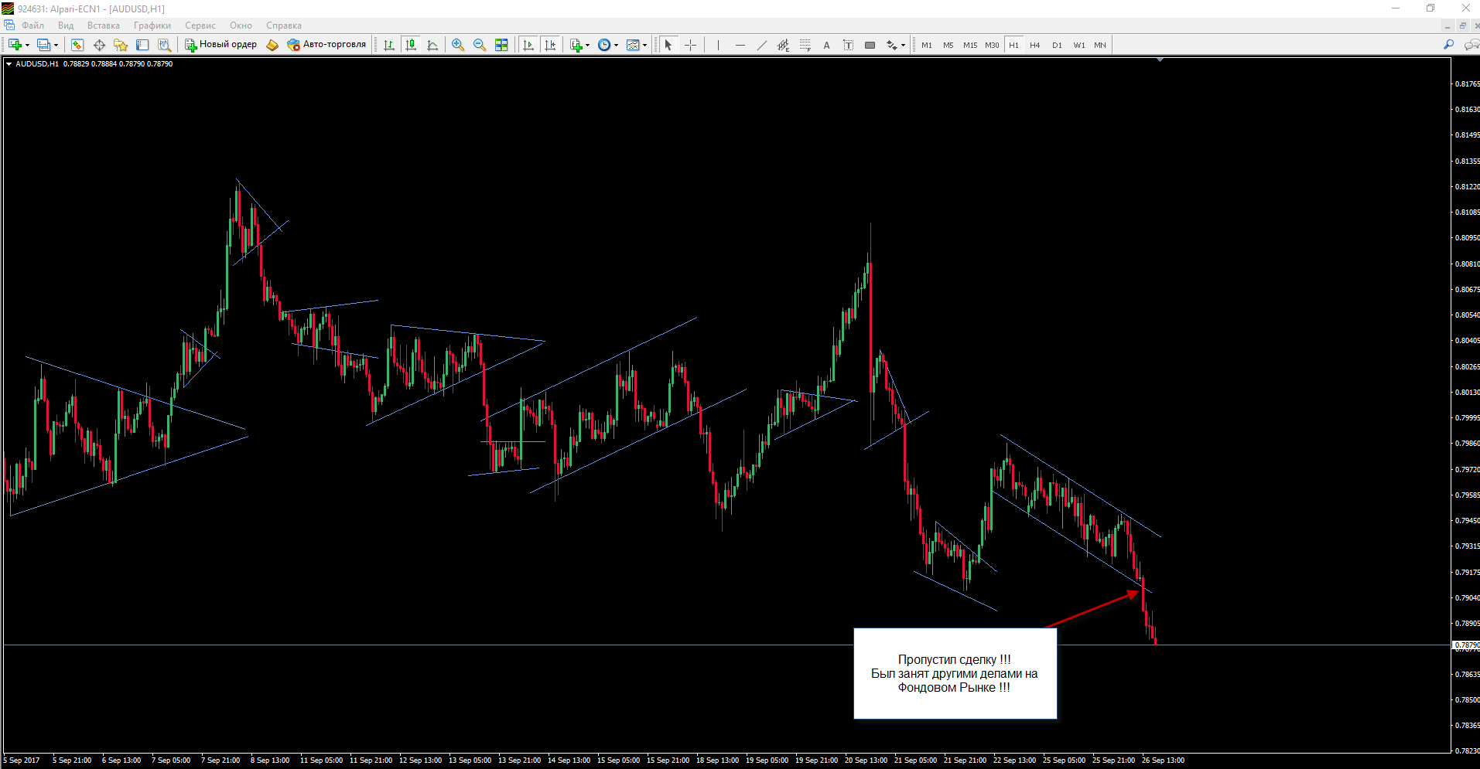Expand the Arrows objects dropdown
The width and height of the screenshot is (1480, 769).
903,45
